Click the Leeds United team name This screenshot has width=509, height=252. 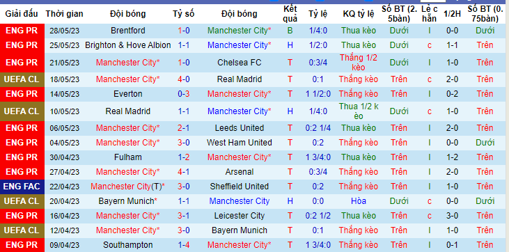(240, 128)
